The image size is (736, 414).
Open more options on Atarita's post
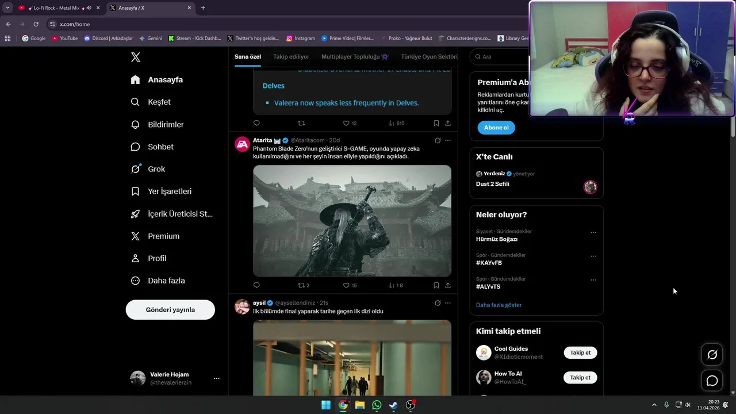[448, 140]
